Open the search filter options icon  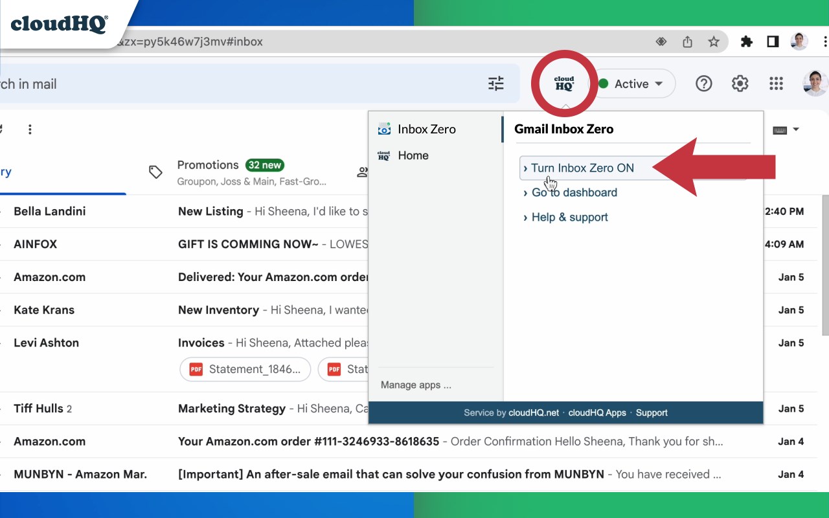point(496,84)
